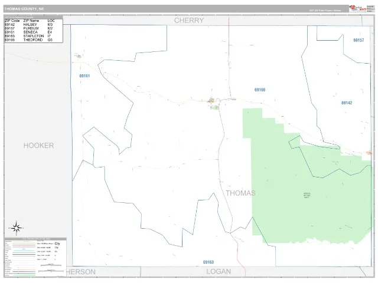This screenshot has height=283, width=378.
Task: Click the 69142 ZIP label on the map
Action: coord(347,103)
